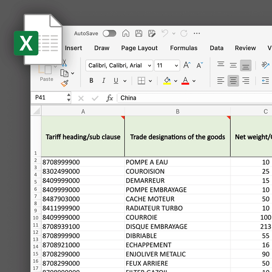Open Save As with pencil disk icon
The image size is (272, 272).
152,33
